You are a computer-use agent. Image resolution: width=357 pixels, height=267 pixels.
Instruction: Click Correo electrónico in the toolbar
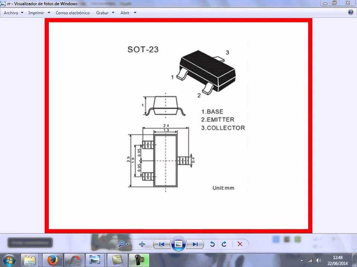[x=73, y=13]
